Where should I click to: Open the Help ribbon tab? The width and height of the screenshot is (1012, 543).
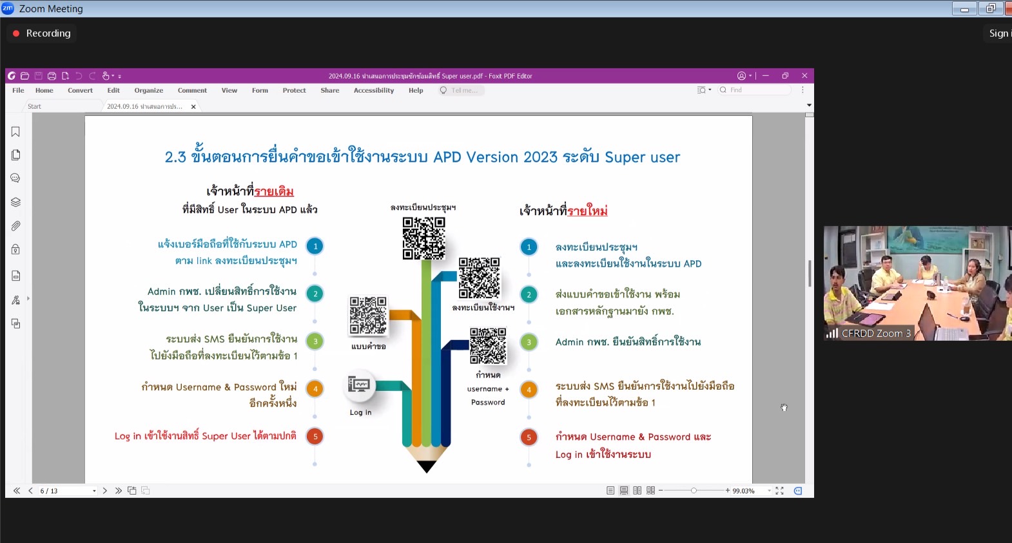click(x=416, y=91)
